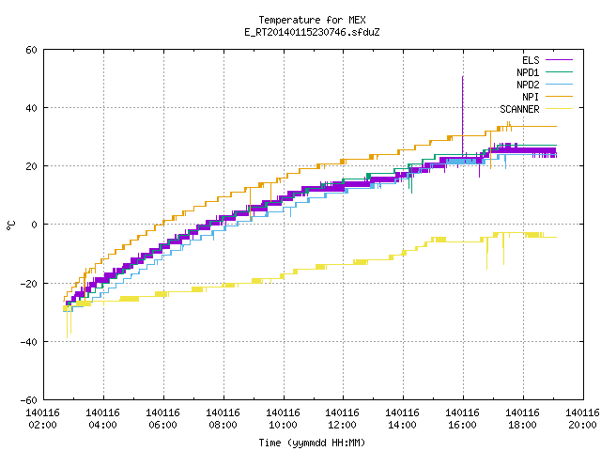601x451 pixels.
Task: Click the x-axis label '140116 08:00'
Action: click(x=223, y=419)
